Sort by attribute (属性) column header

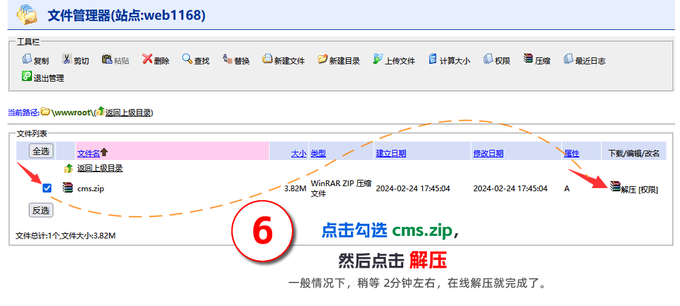571,153
